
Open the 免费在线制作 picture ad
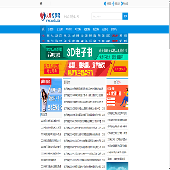coord(51,95)
